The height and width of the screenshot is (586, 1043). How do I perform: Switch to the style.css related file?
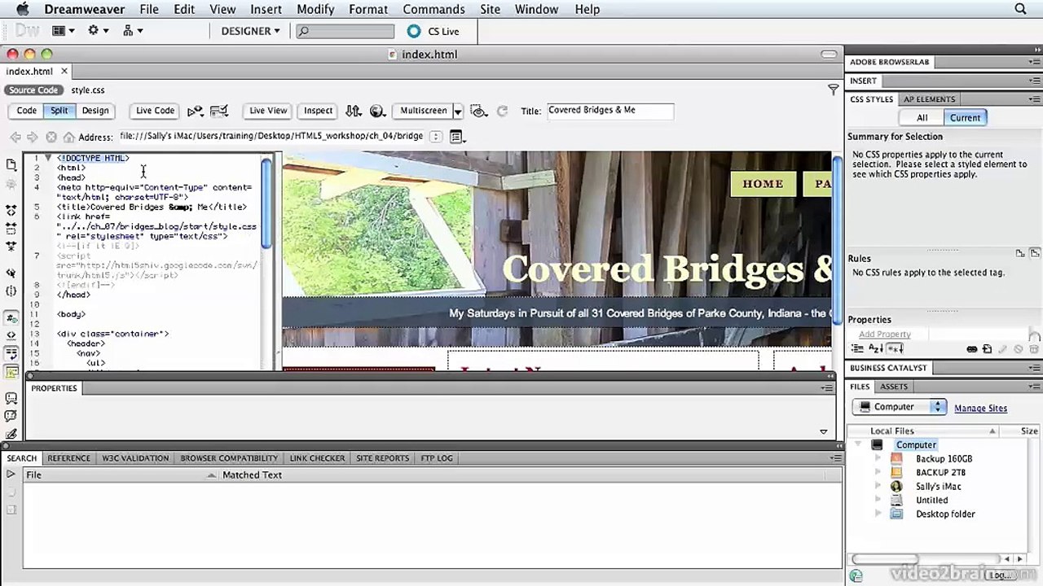[x=87, y=90]
